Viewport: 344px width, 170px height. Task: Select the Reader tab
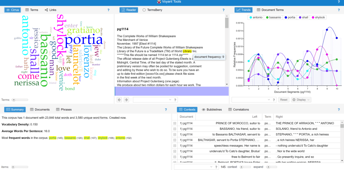coord(129,10)
